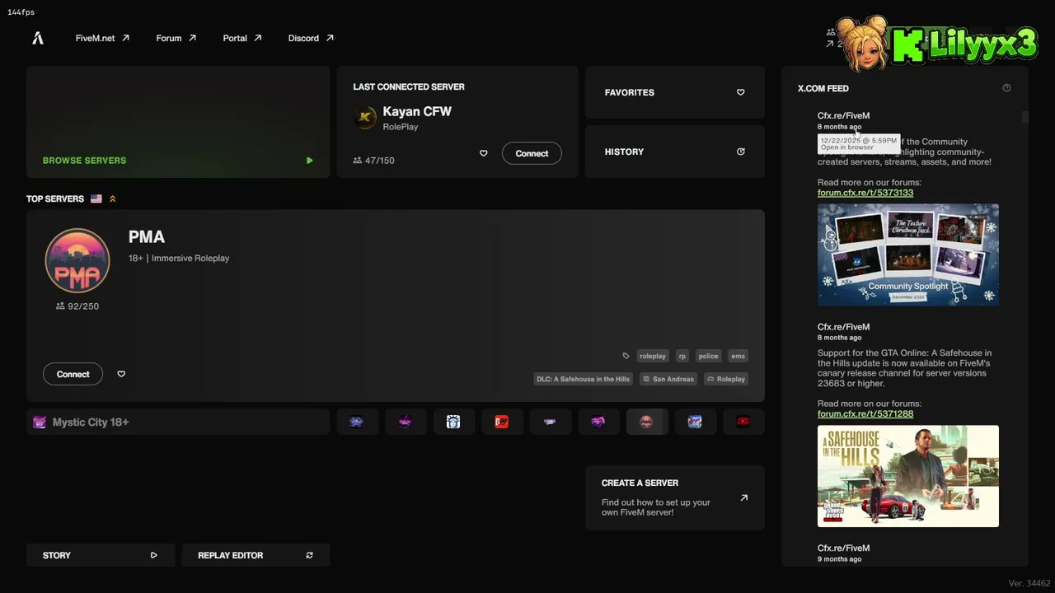Click the green play arrow in Browse Servers
1055x593 pixels.
pos(310,161)
